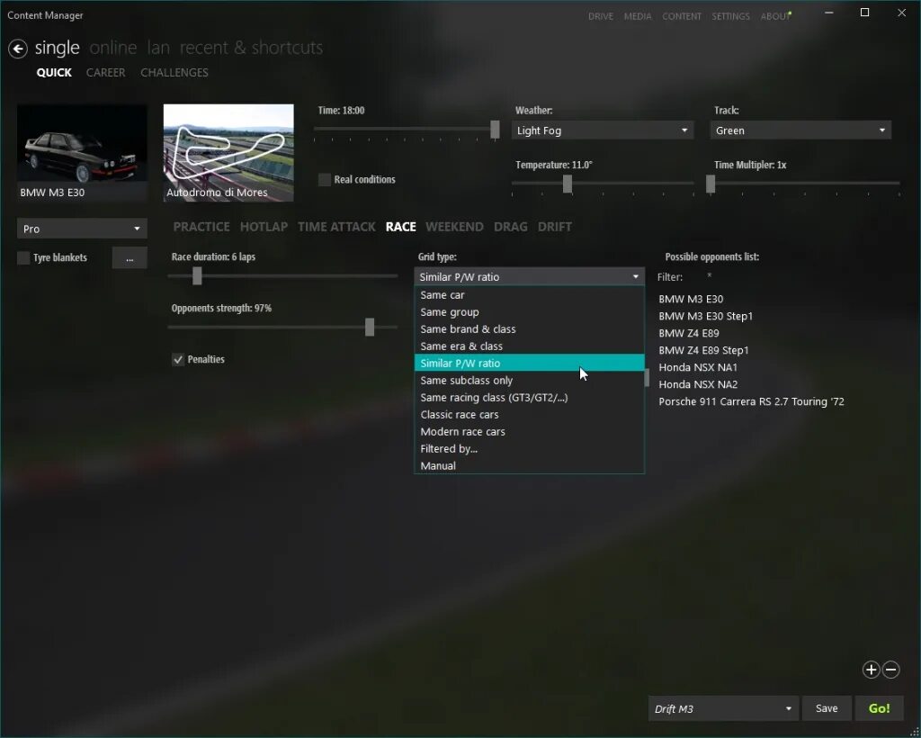Choose Classic race cars option
The width and height of the screenshot is (921, 738).
click(x=529, y=414)
